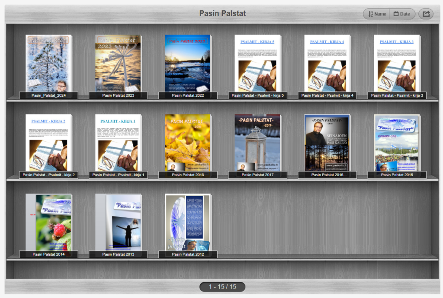This screenshot has height=298, width=443.
Task: Open the Pasin Palstat 2022 book cover
Action: [x=188, y=63]
